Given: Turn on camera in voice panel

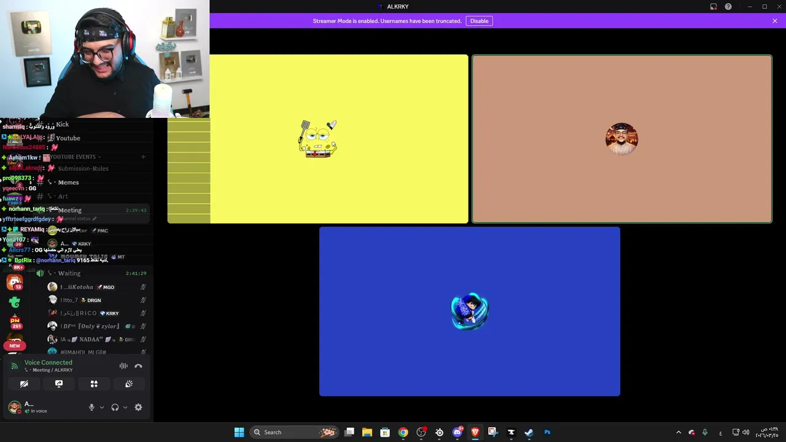Looking at the screenshot, I should pos(24,384).
